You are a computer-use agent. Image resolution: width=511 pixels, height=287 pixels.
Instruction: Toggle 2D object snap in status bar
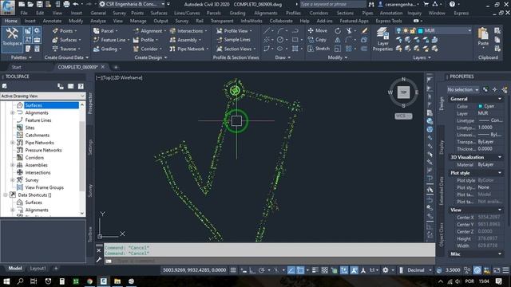pyautogui.click(x=300, y=270)
